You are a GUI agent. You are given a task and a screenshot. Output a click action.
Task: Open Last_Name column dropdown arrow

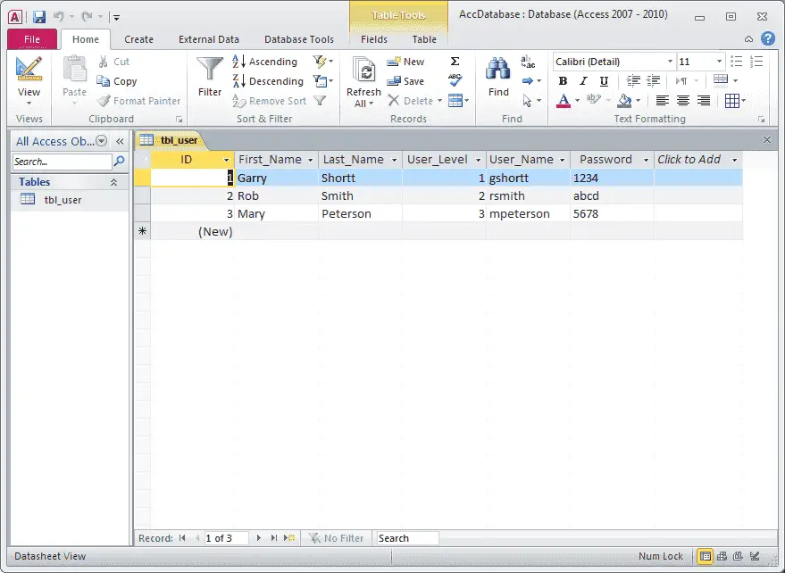394,160
